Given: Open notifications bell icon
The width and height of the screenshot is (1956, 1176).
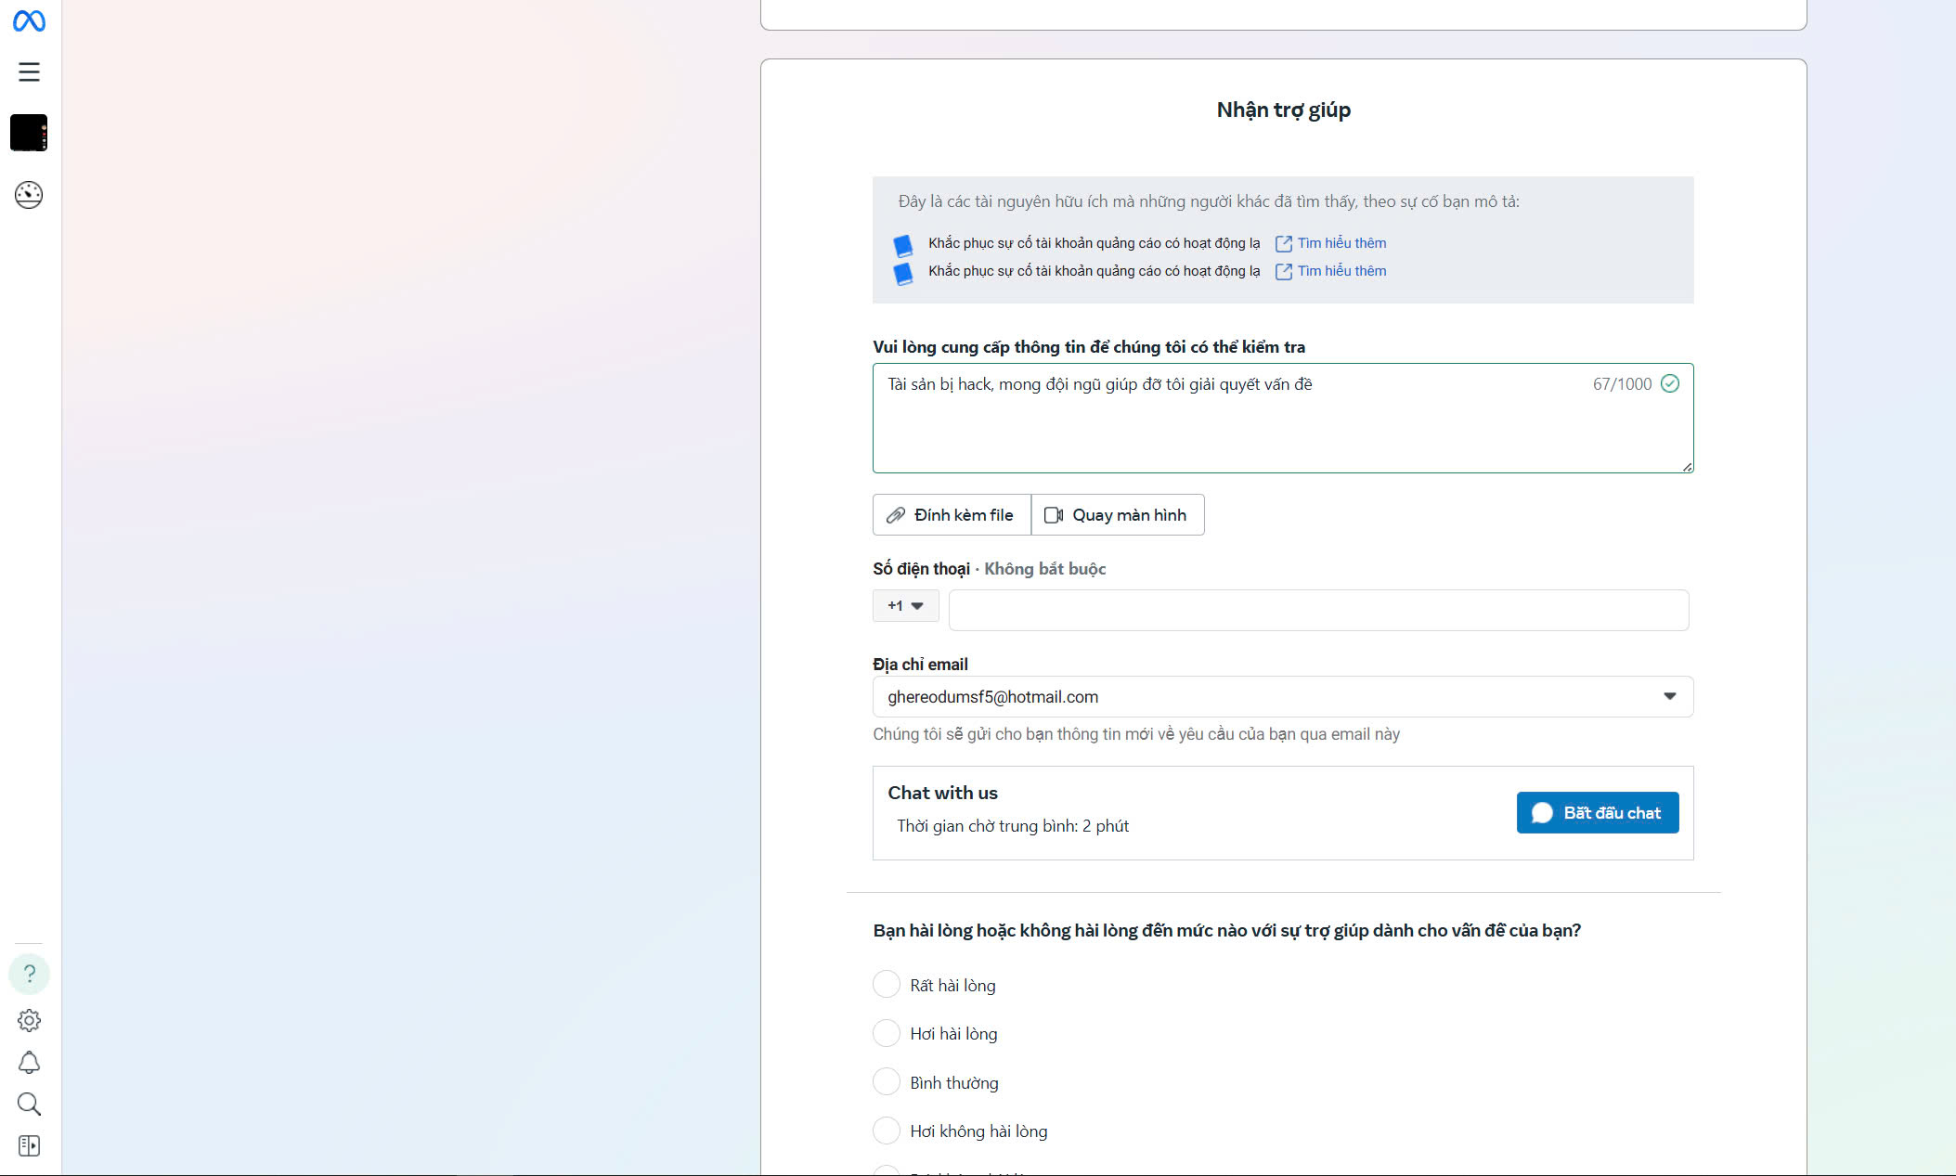Looking at the screenshot, I should tap(29, 1062).
